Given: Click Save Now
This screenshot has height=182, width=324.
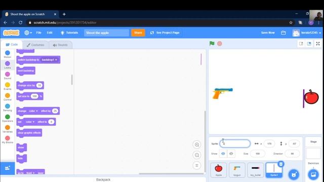Looking at the screenshot, I should tap(268, 32).
